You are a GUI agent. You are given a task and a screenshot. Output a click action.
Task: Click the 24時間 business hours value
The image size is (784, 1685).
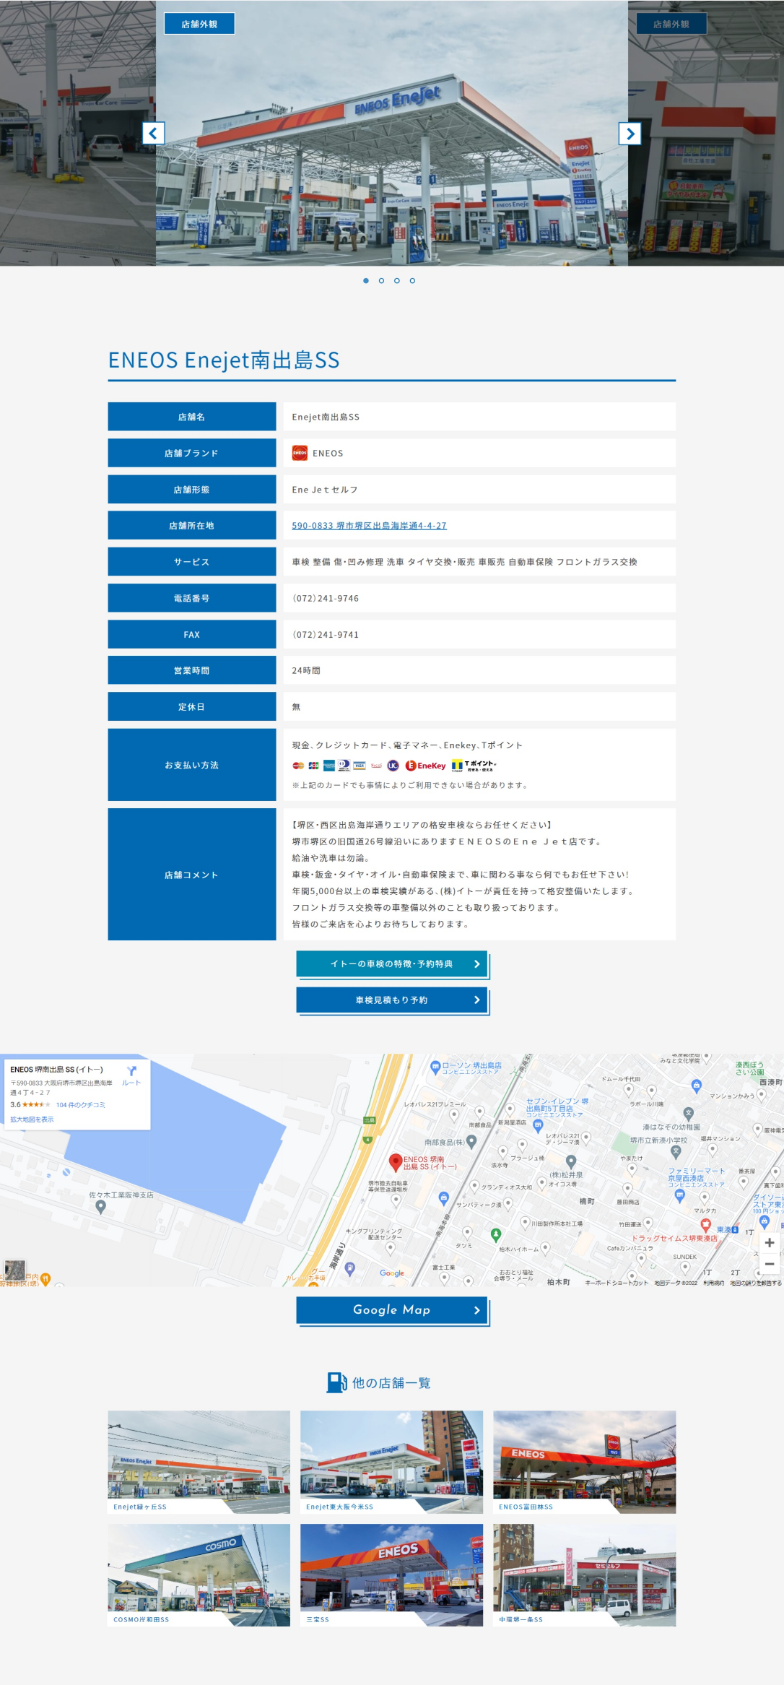pyautogui.click(x=306, y=670)
